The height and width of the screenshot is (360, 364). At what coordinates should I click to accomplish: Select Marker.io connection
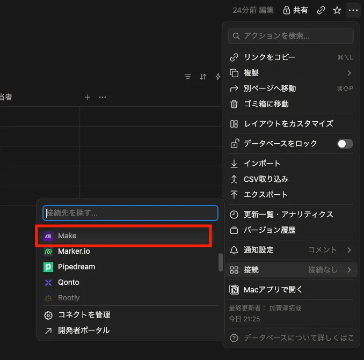click(x=128, y=251)
